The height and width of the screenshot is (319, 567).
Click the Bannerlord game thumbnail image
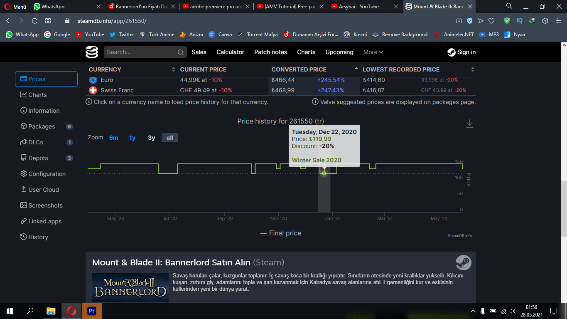click(x=130, y=287)
